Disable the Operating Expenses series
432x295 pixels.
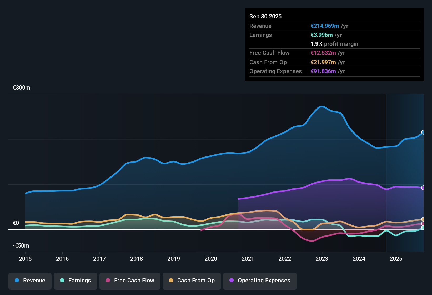pos(260,281)
